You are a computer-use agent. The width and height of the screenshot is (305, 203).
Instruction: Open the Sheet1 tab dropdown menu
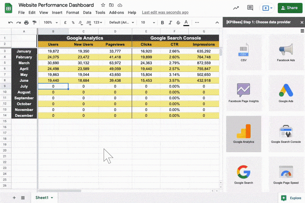[x=52, y=197]
